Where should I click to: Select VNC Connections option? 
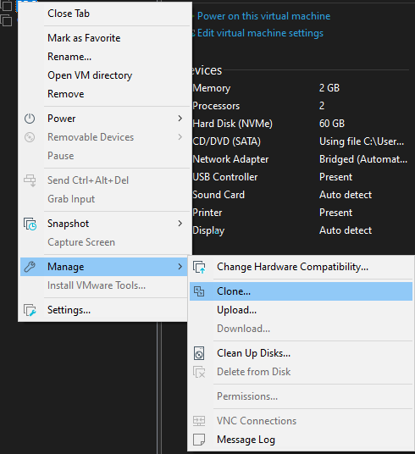301,421
